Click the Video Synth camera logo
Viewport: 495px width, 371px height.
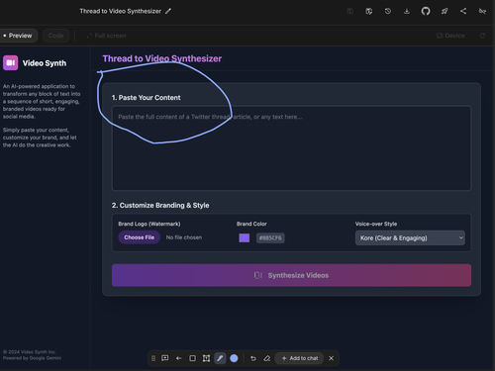coord(11,63)
